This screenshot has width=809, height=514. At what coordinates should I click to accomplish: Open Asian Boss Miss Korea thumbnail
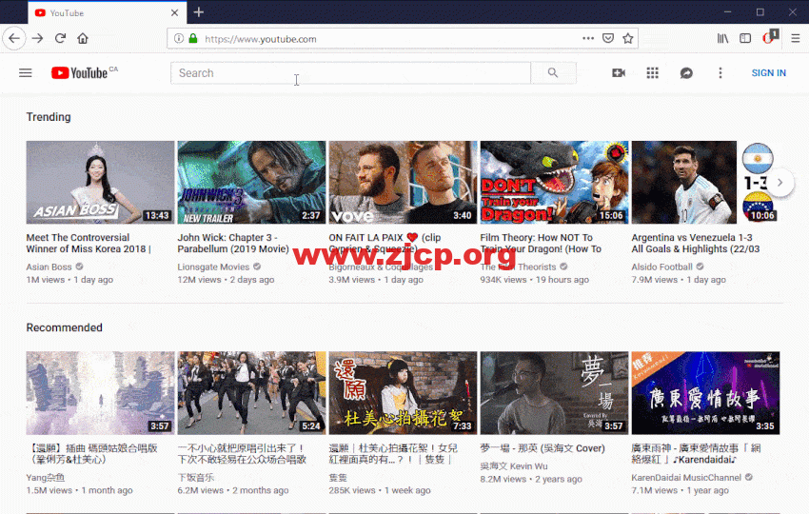(100, 182)
